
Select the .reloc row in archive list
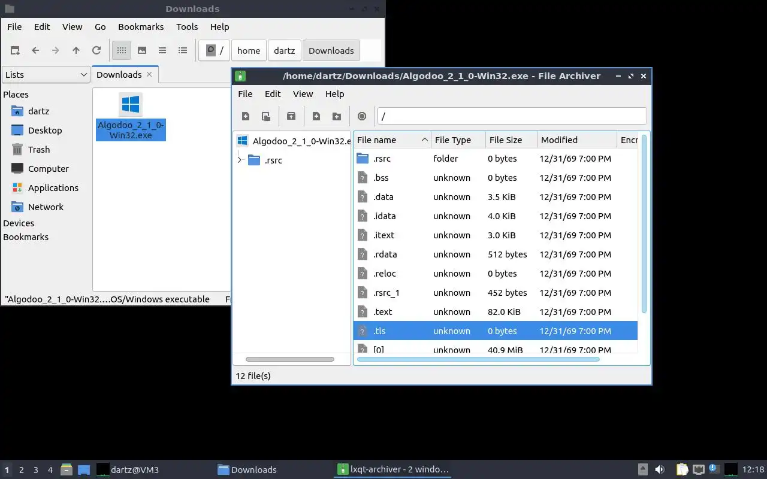[496, 274]
